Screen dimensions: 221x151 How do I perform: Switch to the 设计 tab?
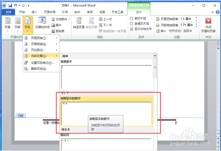[x=139, y=12]
